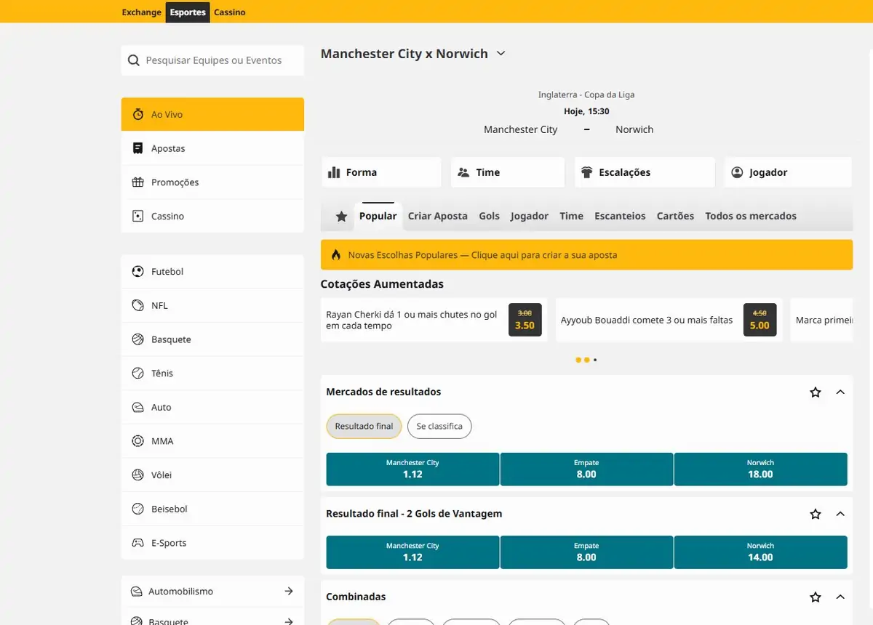
Task: Click the MMA sport icon
Action: (137, 441)
